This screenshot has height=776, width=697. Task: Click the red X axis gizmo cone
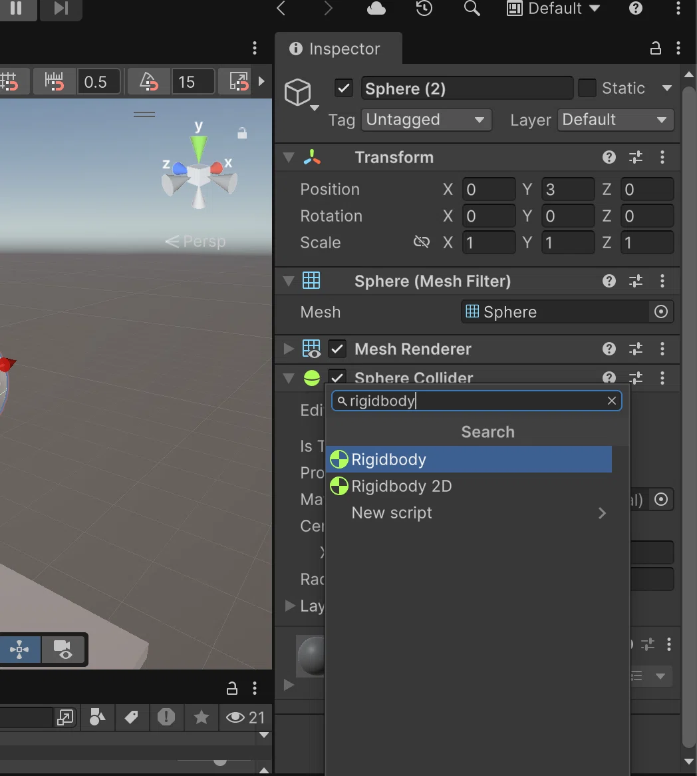217,168
